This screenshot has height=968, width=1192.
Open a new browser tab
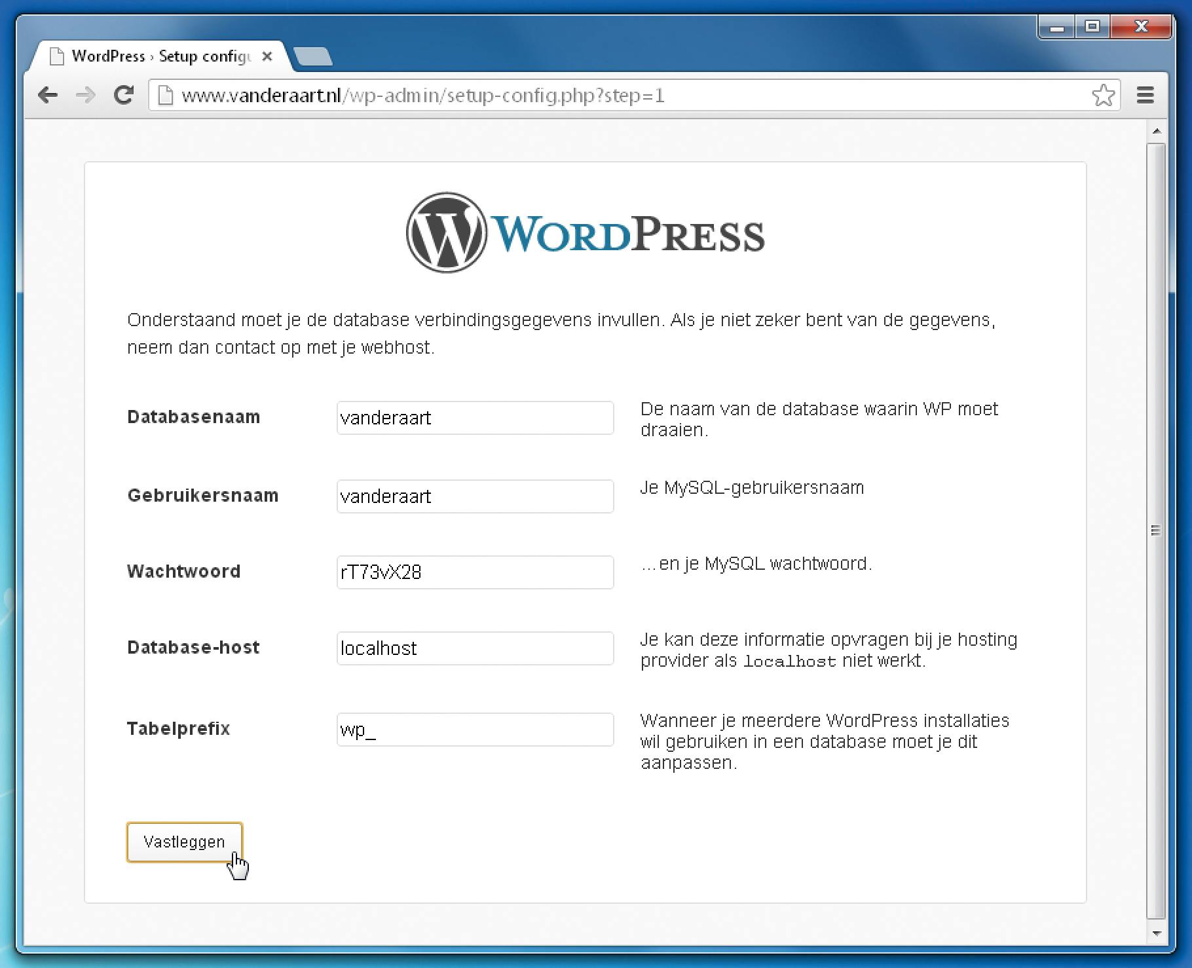coord(313,57)
